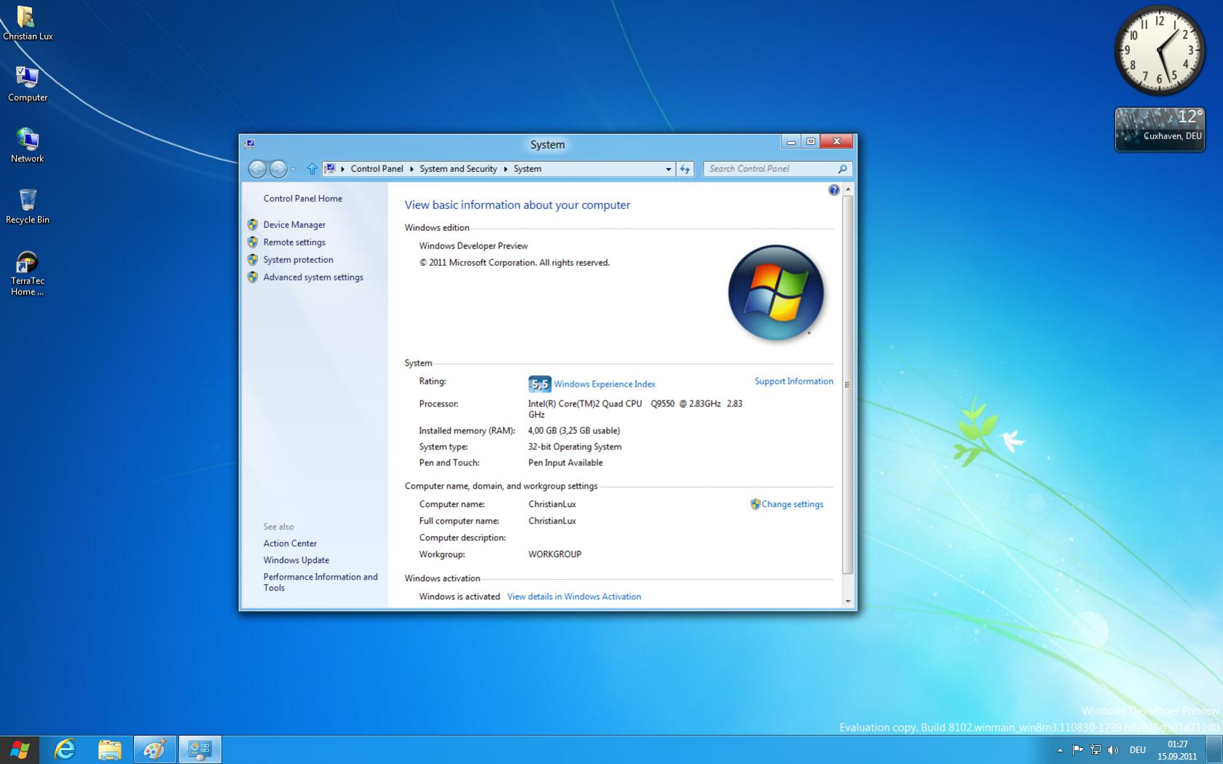This screenshot has width=1223, height=764.
Task: Click '32-bit Operating System' text
Action: [x=575, y=446]
